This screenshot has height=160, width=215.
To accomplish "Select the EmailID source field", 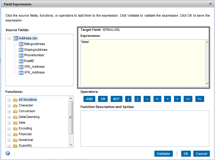I will 29,61.
